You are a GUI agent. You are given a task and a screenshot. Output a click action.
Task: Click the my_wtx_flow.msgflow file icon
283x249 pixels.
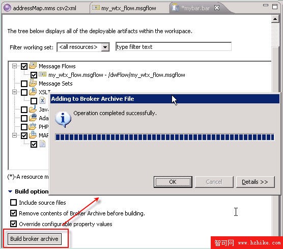point(43,74)
